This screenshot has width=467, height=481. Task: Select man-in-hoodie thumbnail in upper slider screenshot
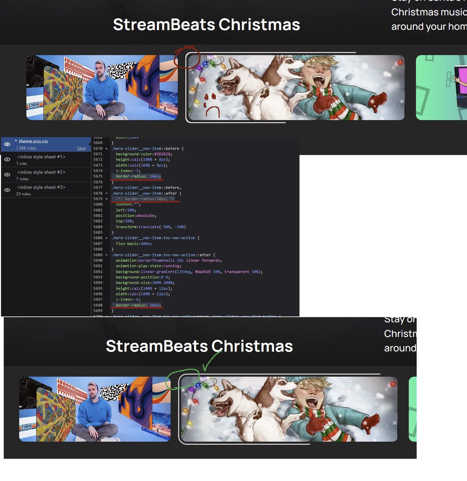[x=102, y=88]
